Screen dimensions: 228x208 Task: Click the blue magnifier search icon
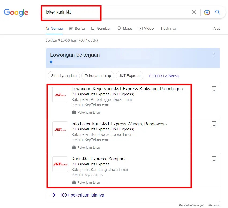click(218, 12)
